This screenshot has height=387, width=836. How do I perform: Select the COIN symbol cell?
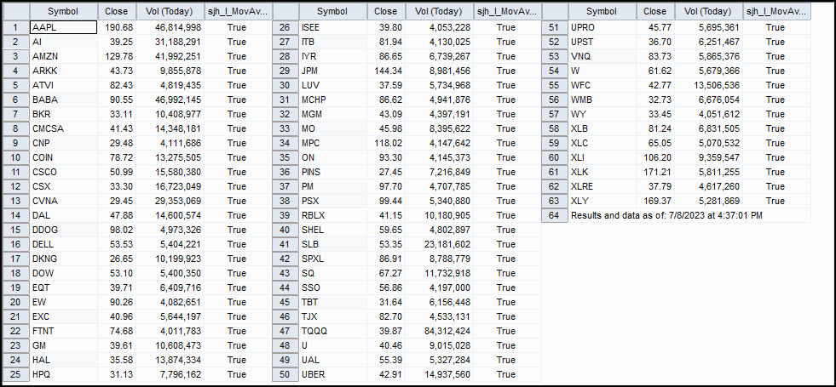pyautogui.click(x=63, y=157)
